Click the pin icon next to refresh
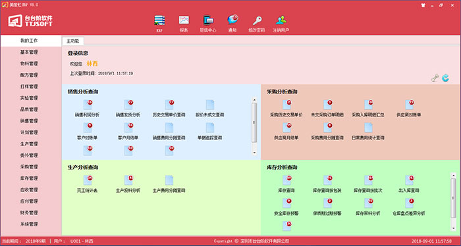 [435, 78]
